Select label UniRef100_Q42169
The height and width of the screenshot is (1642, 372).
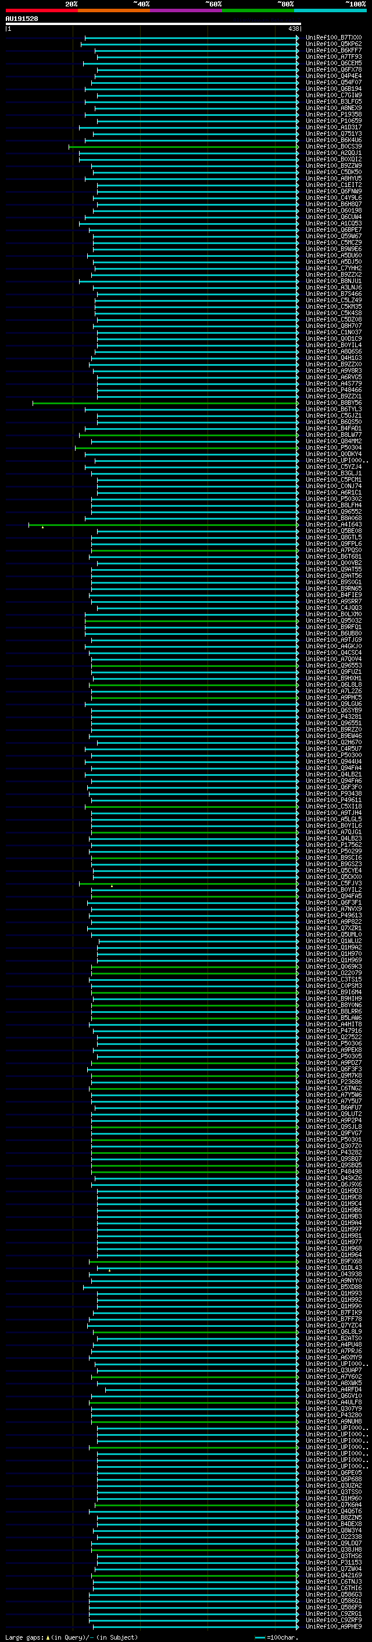[334, 1575]
